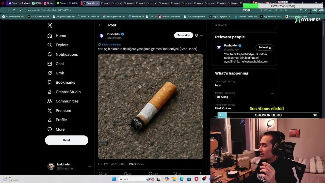Switch to the KickSig browser tab
Screen dimensions: 325x183
click(x=73, y=3)
